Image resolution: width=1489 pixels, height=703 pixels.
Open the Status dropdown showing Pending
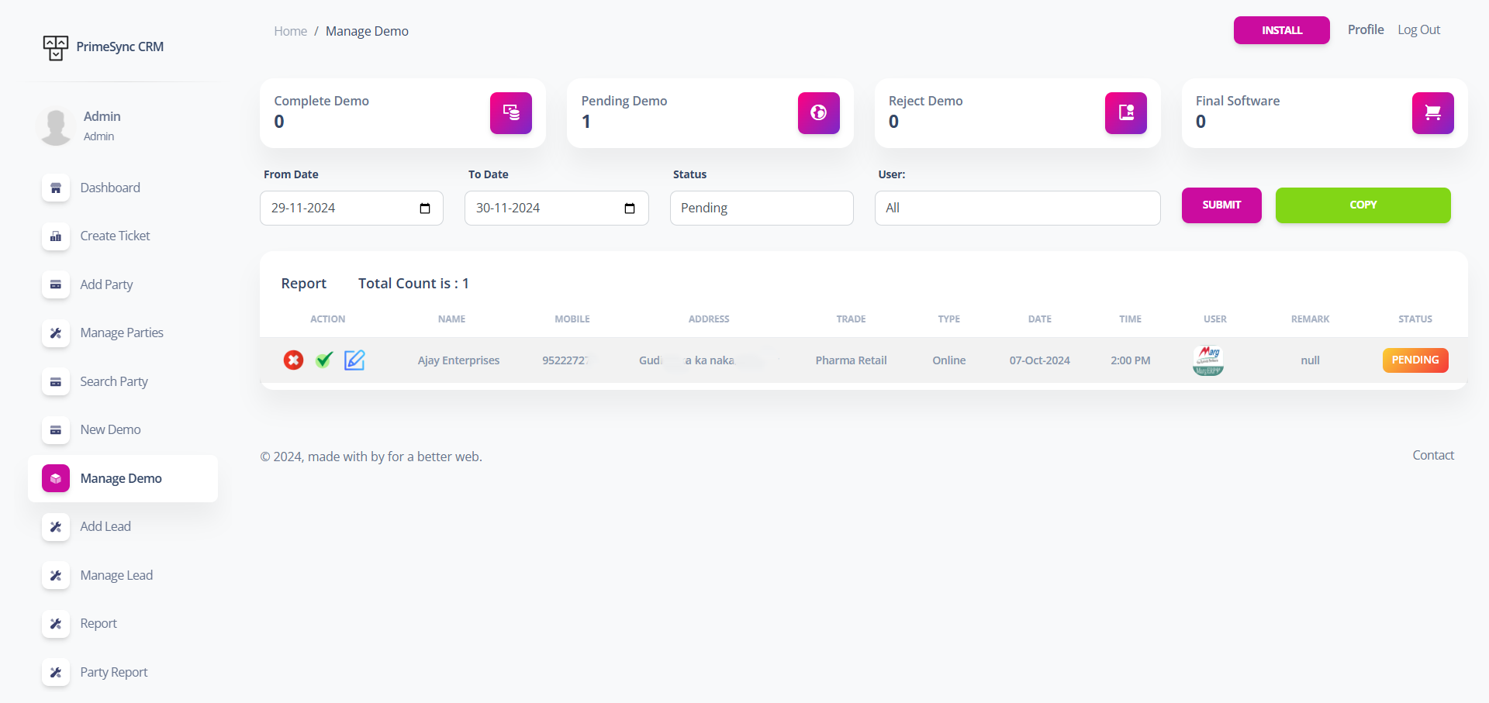pos(761,208)
